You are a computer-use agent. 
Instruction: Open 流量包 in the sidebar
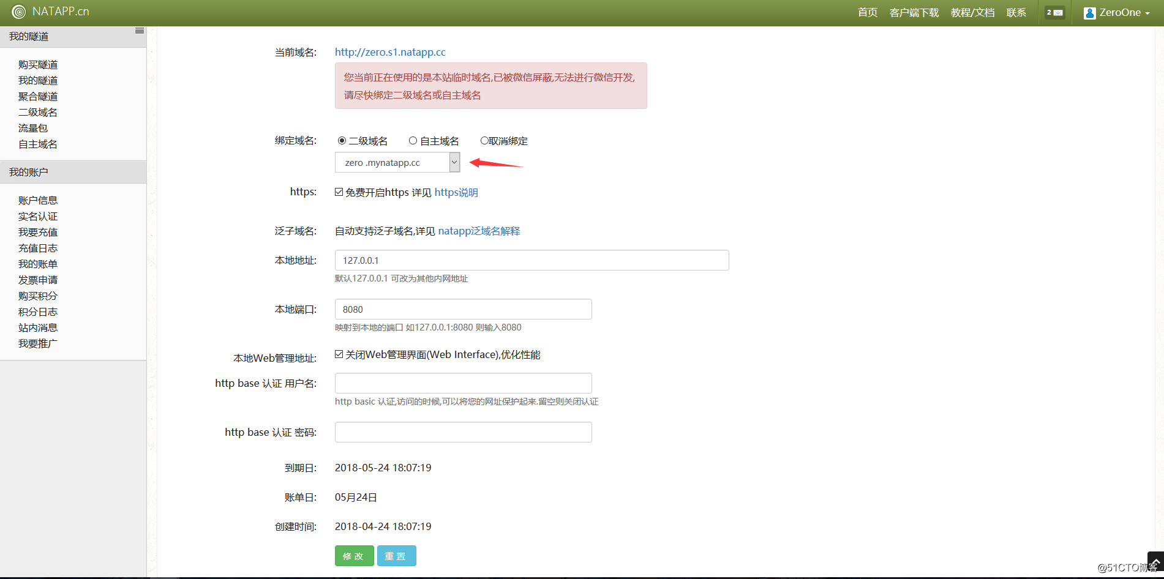coord(33,128)
